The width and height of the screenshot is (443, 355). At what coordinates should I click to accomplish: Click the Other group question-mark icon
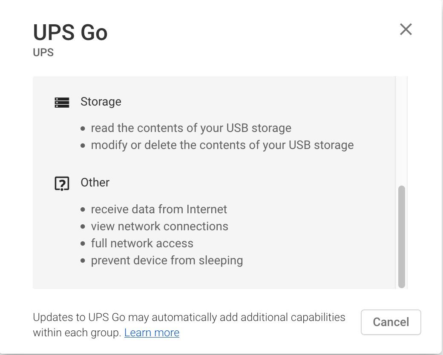point(62,183)
